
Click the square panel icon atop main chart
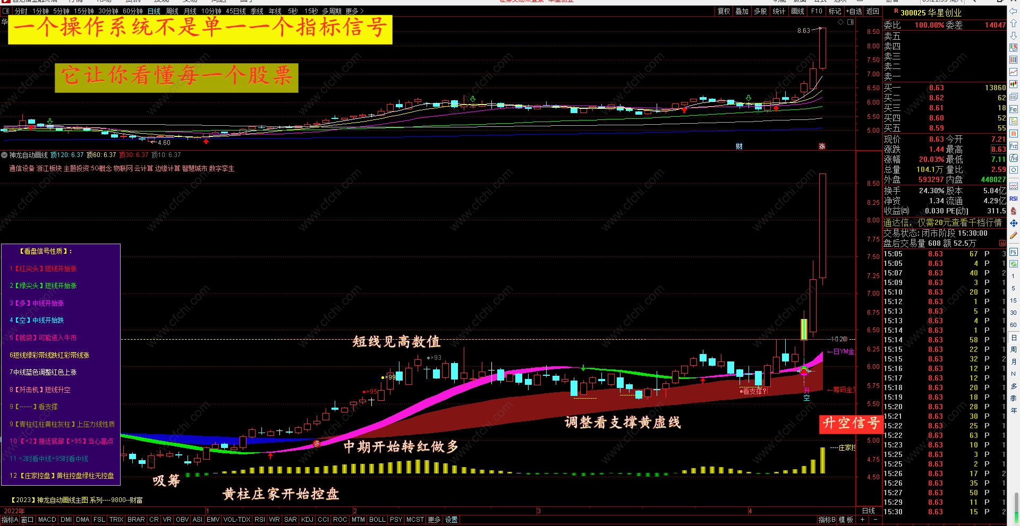(x=851, y=22)
